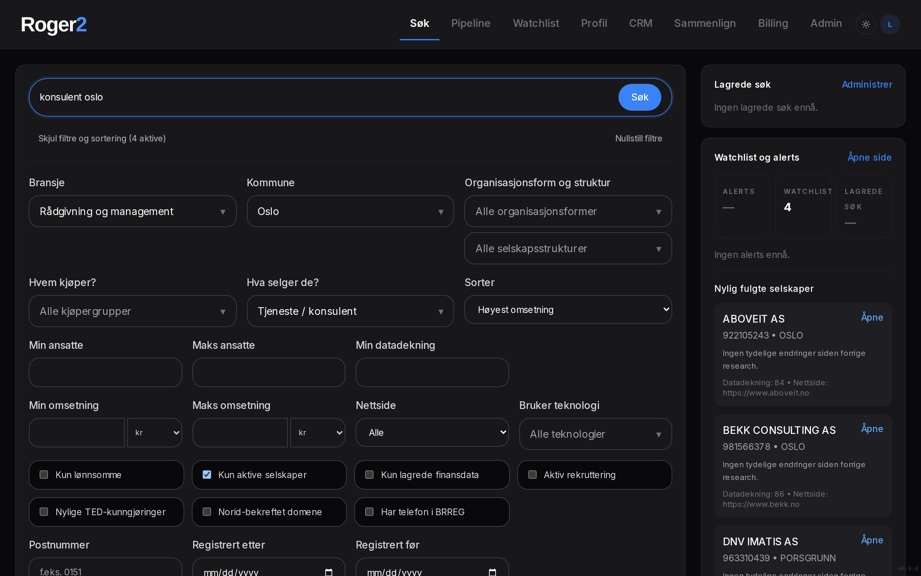
Task: Expand the Bransje dropdown
Action: tap(132, 212)
